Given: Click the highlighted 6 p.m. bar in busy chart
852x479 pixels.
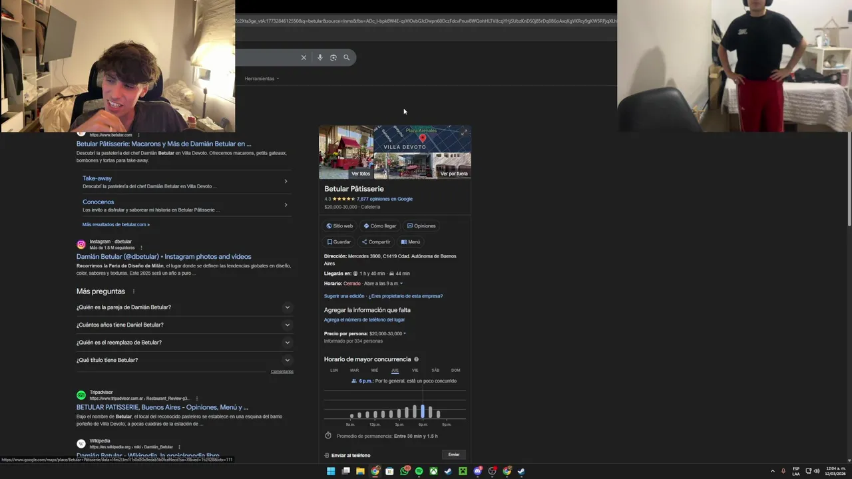Looking at the screenshot, I should click(x=423, y=410).
